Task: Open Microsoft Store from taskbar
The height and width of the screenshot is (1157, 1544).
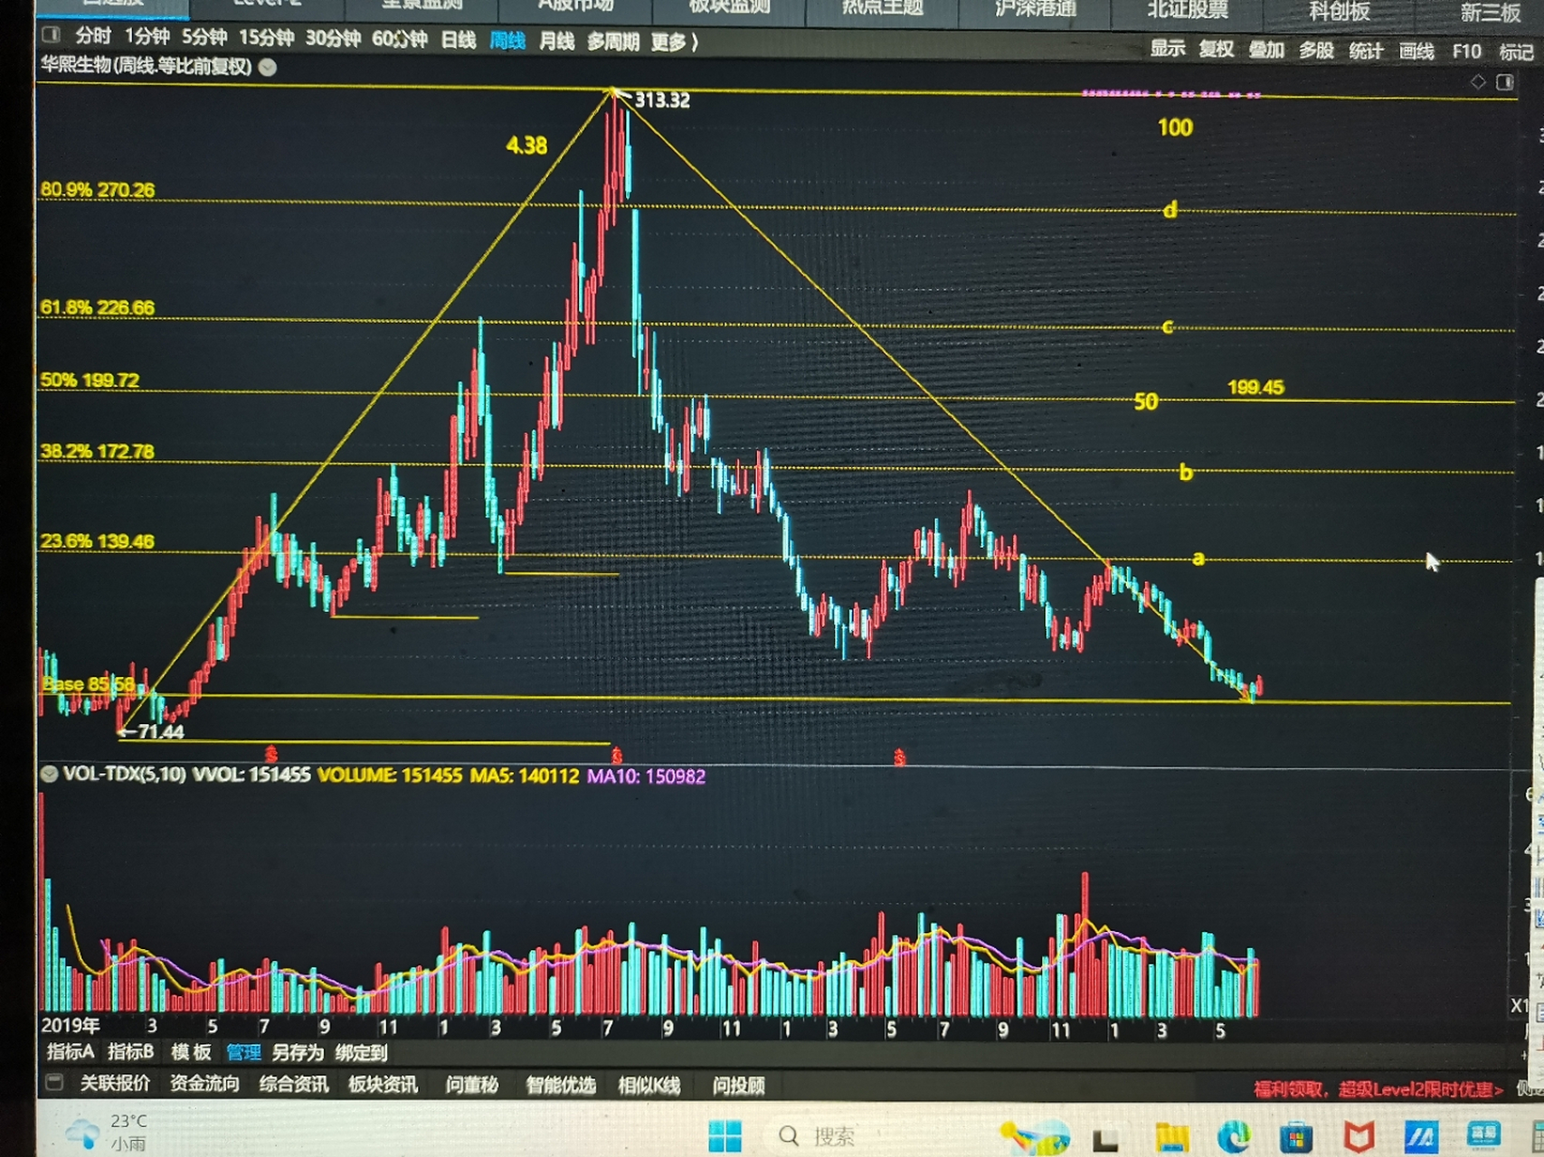Action: [x=1296, y=1137]
